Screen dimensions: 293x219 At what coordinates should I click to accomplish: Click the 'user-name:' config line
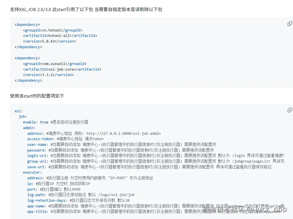tap(122, 144)
